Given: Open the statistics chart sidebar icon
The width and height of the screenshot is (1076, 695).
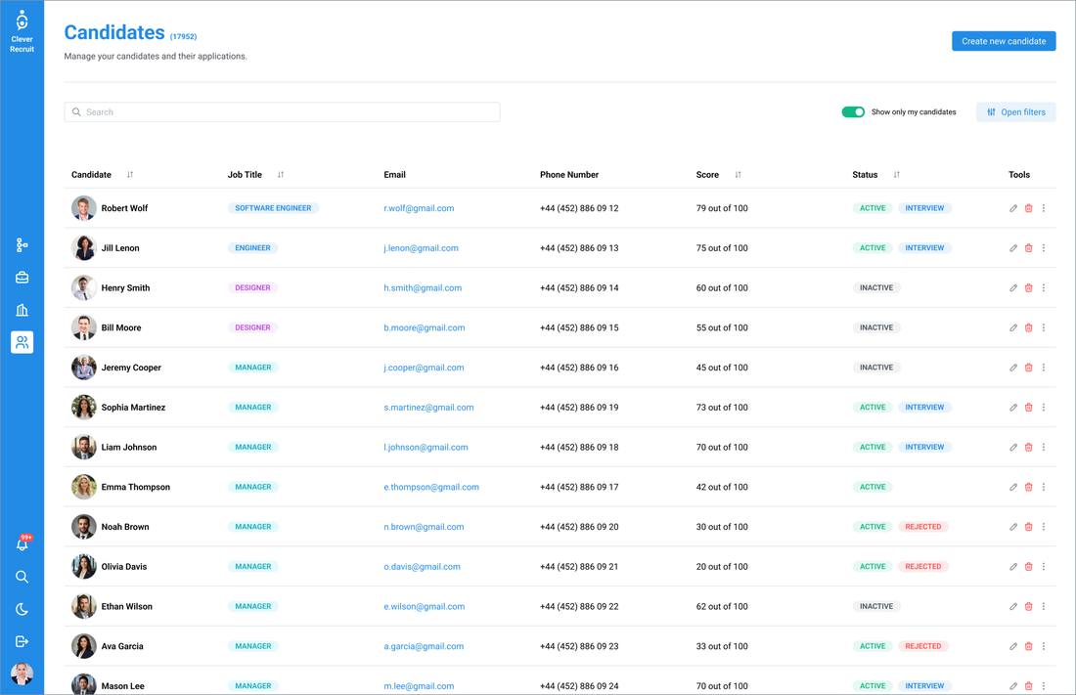Looking at the screenshot, I should [x=22, y=310].
